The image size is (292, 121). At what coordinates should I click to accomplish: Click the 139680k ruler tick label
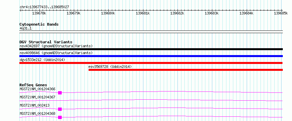(108, 13)
